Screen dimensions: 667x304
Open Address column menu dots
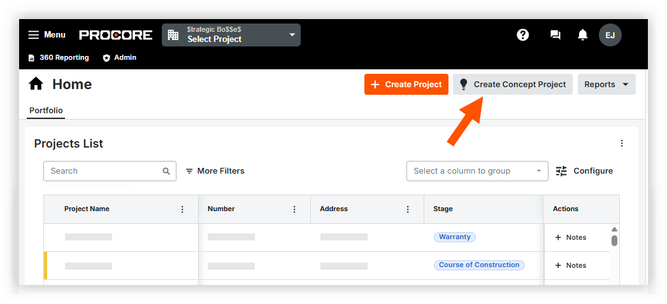[408, 209]
